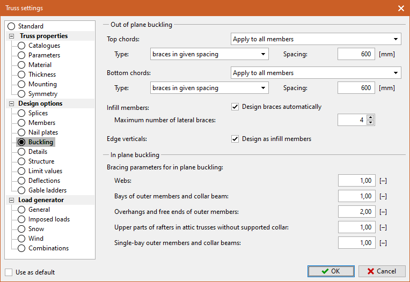The height and width of the screenshot is (282, 410).
Task: Select the Catalogues radio option
Action: tap(21, 46)
